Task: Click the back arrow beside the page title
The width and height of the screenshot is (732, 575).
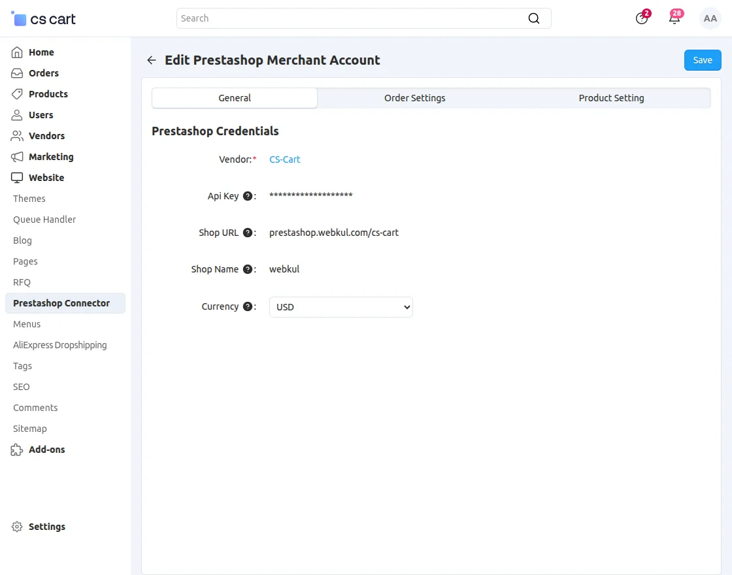Action: coord(152,60)
